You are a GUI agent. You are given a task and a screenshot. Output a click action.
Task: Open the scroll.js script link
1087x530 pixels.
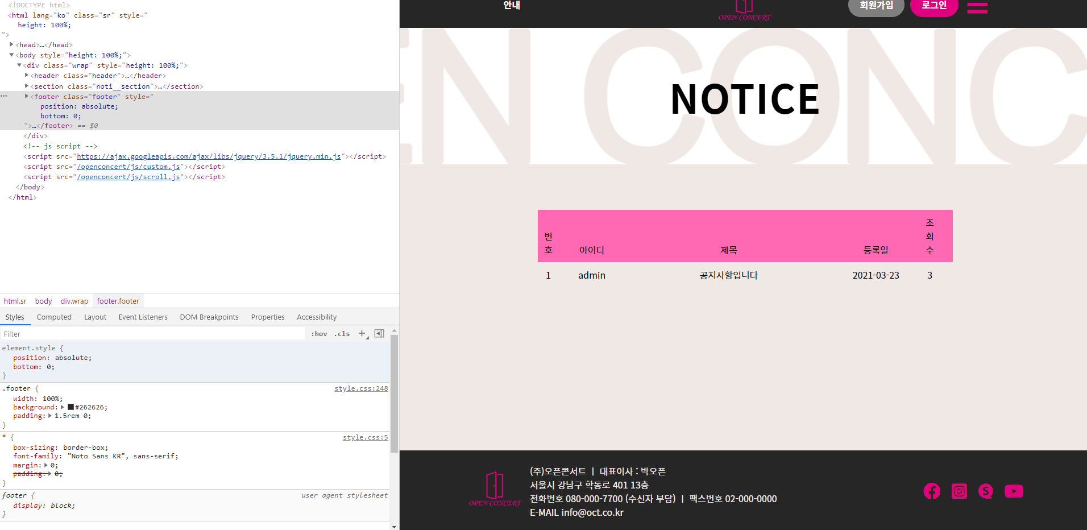coord(128,177)
